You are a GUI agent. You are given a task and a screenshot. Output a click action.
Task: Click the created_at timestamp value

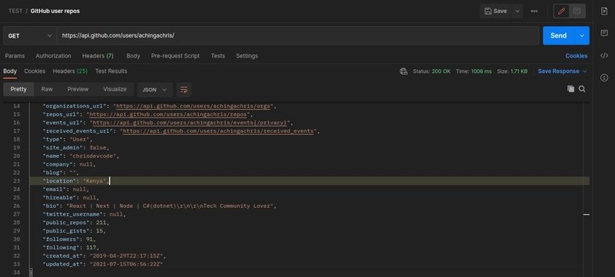tap(126, 256)
